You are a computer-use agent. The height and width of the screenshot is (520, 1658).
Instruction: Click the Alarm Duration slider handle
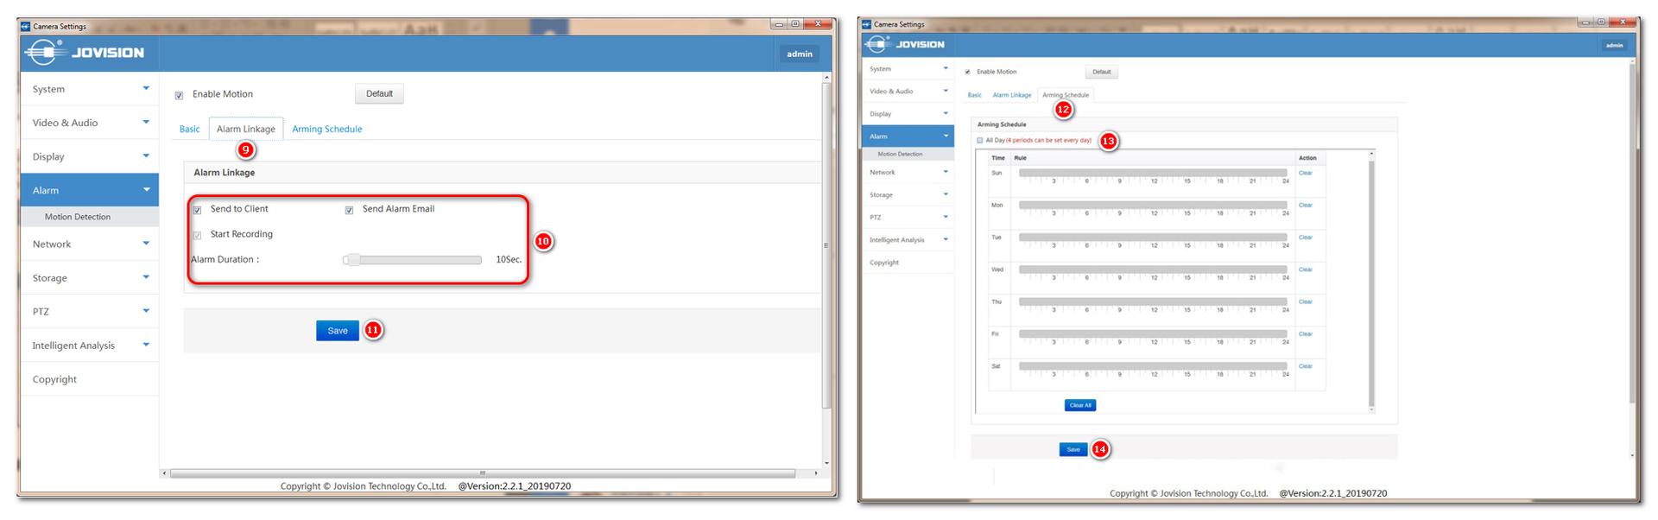(x=351, y=260)
